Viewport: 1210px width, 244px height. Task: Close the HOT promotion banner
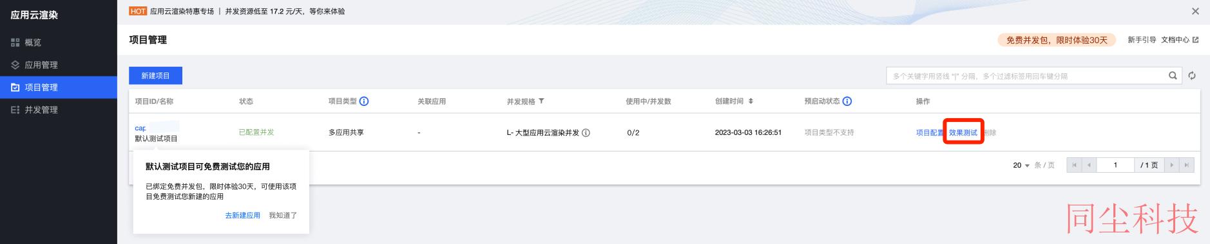point(1195,12)
